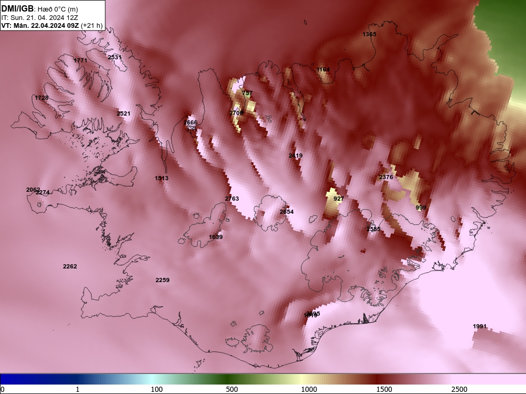Viewport: 526px width, 394px height.
Task: Click the map title "DMI/IGB: Hæð 0°C (m)"
Action: [x=39, y=9]
